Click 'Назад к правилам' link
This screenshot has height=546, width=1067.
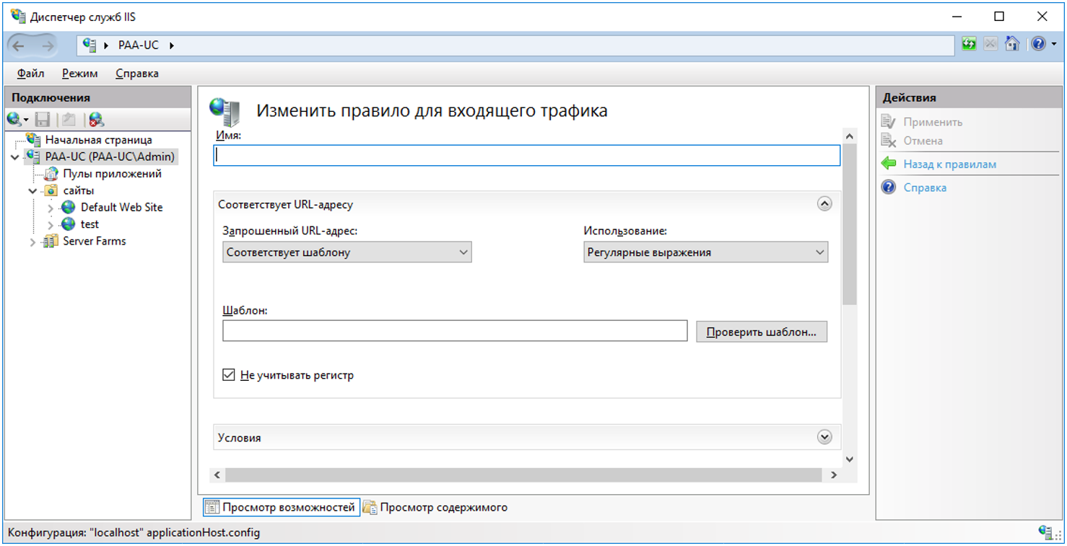[x=949, y=164]
